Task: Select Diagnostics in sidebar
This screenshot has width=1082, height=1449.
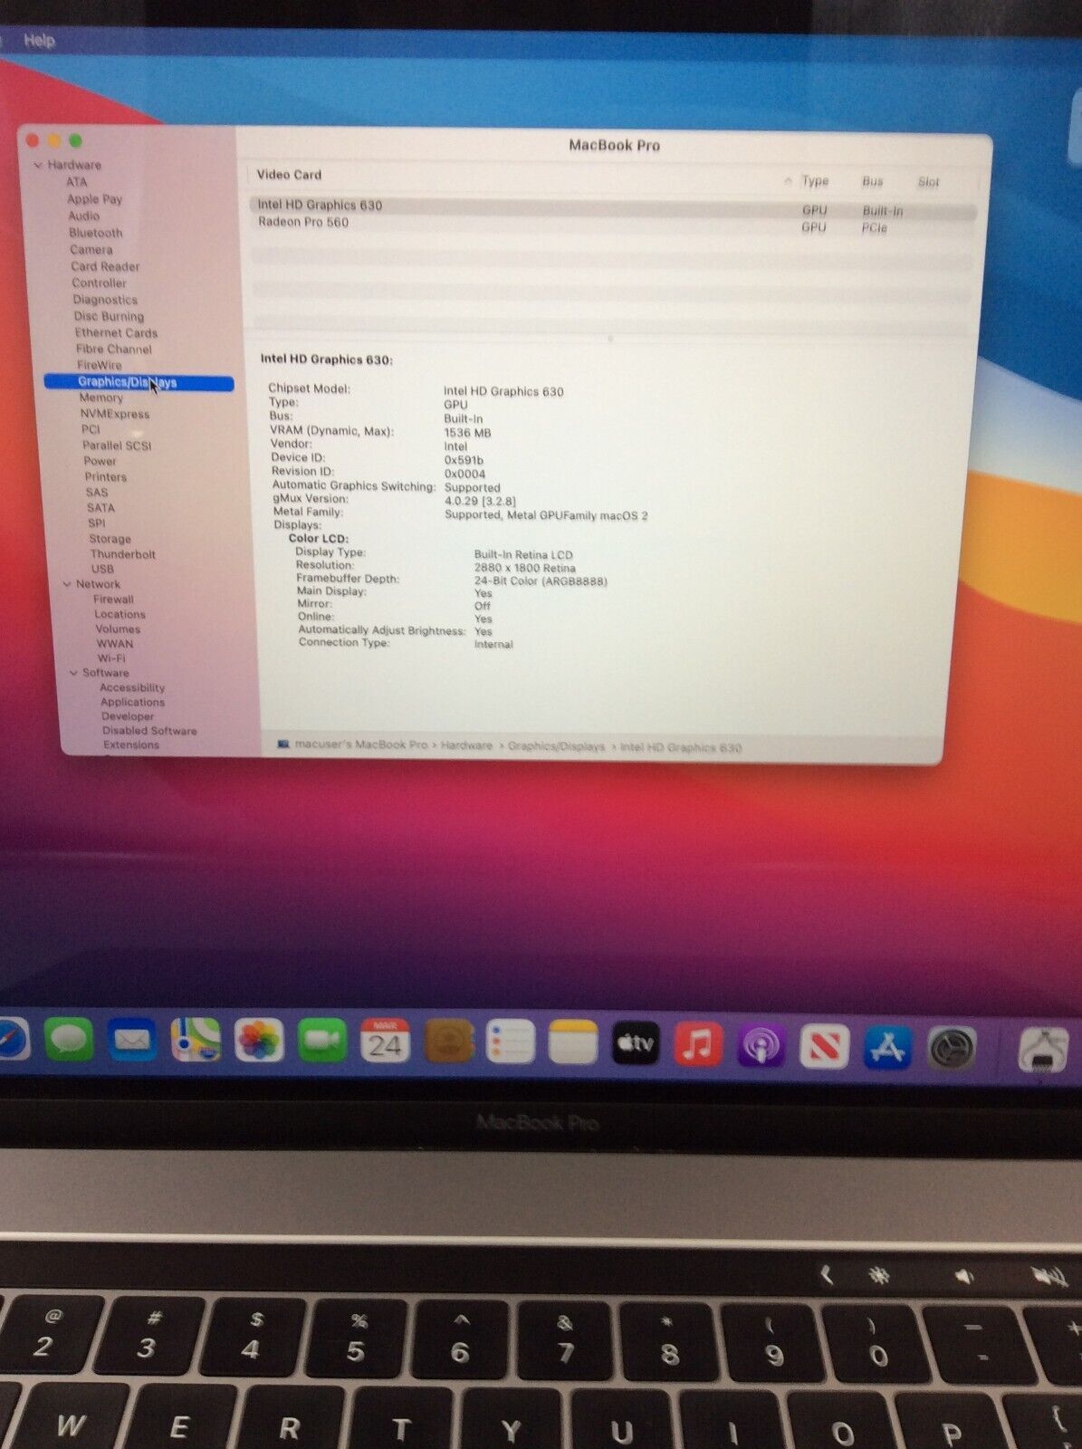Action: click(105, 300)
